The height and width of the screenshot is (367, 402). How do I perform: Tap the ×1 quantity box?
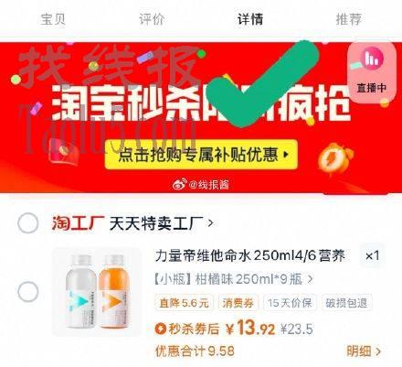pos(373,255)
